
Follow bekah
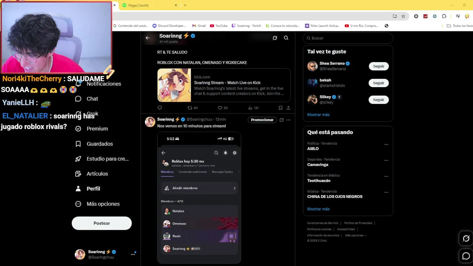(378, 83)
